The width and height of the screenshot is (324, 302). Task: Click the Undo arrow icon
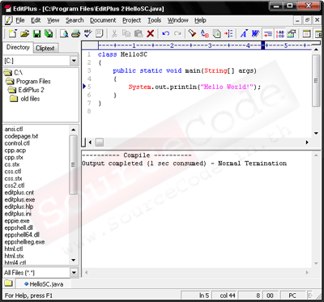coord(165,33)
